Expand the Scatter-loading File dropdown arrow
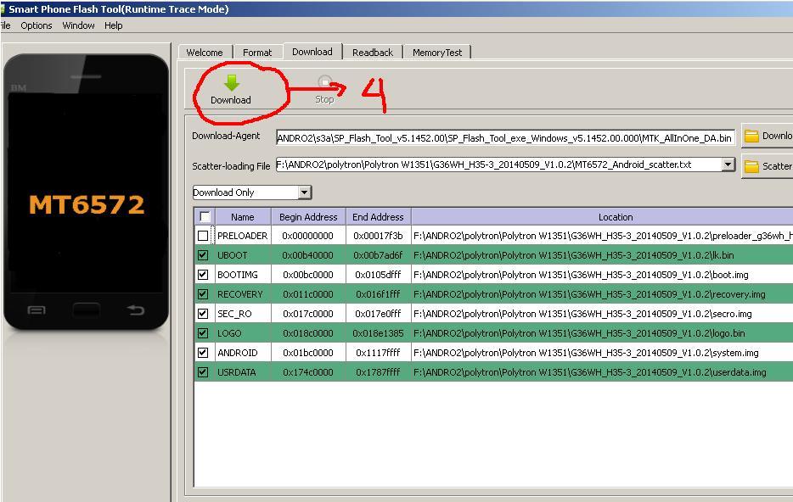 (728, 166)
